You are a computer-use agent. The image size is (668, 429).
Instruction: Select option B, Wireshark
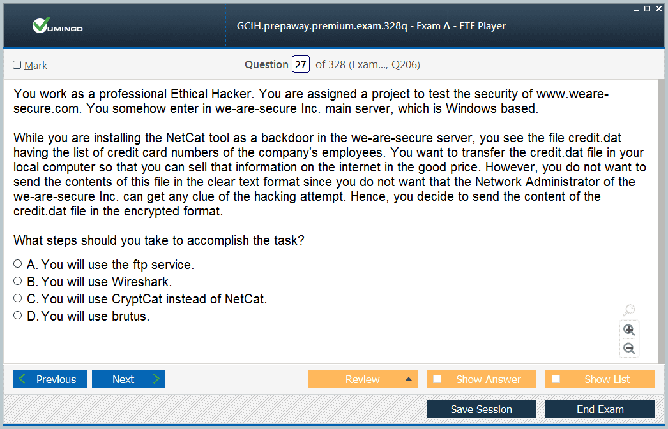(x=18, y=281)
